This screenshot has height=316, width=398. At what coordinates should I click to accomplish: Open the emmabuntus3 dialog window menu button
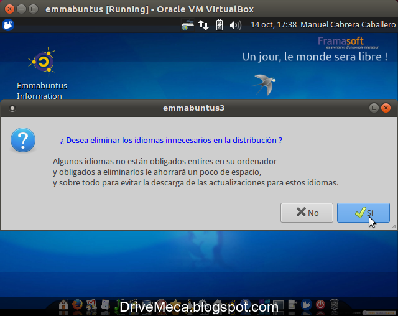[12, 108]
